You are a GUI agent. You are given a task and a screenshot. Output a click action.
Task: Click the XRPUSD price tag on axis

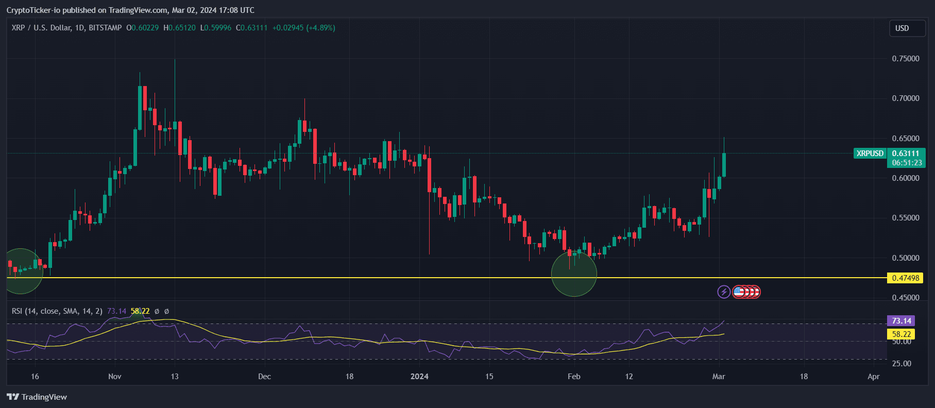click(870, 154)
